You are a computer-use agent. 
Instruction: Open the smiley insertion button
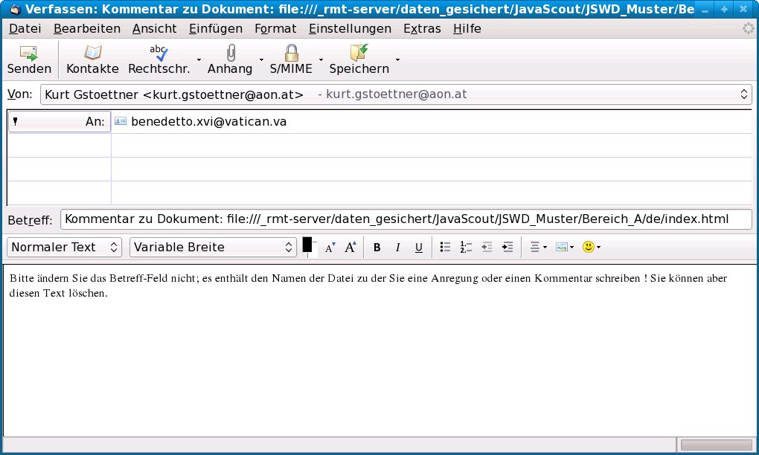591,247
